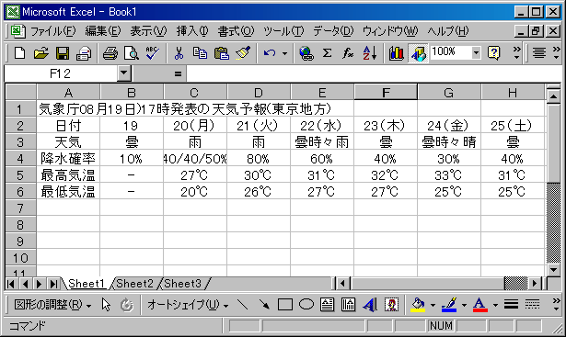Click the last sheet tab scroll button

[x=53, y=284]
